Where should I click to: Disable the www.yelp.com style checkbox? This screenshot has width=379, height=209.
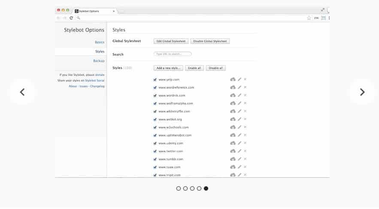click(155, 80)
